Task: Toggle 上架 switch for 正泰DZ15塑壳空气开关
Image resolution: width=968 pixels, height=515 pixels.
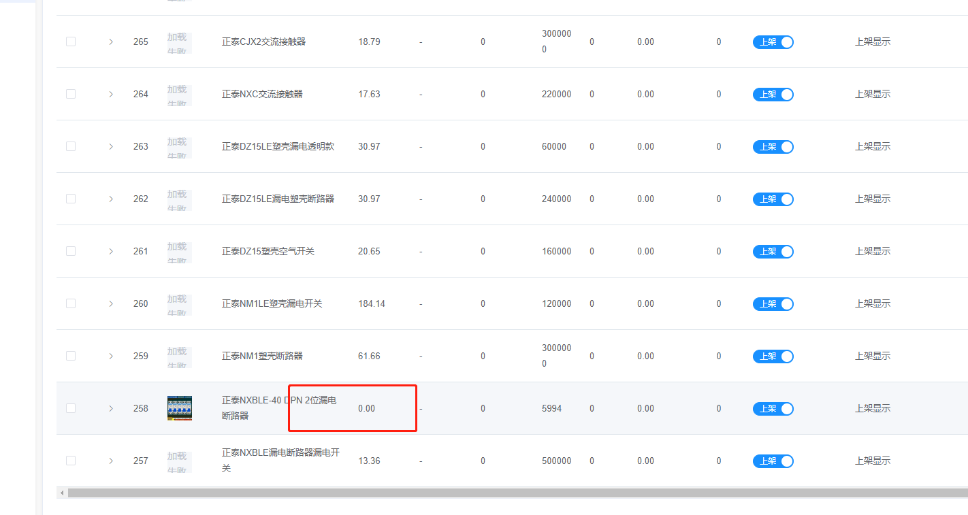Action: click(773, 252)
